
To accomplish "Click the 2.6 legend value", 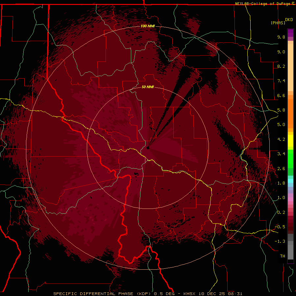I will 281,169.
